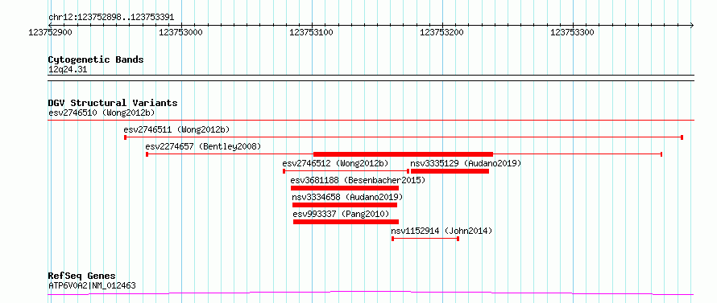Click the nsv3334658 red feature bar
The image size is (717, 303).
(x=345, y=205)
